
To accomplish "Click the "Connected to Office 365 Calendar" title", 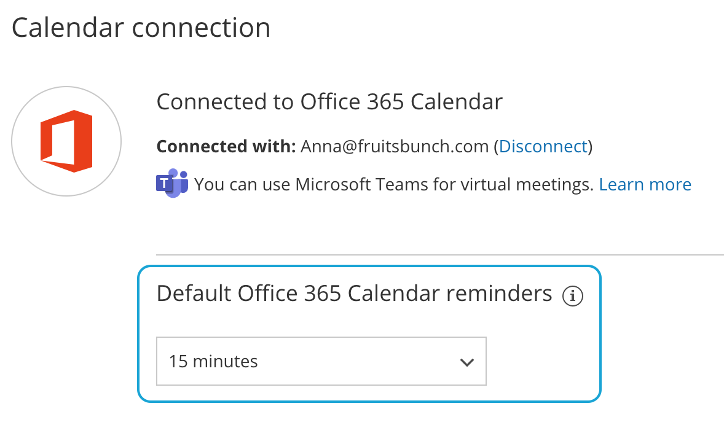I will coord(329,101).
